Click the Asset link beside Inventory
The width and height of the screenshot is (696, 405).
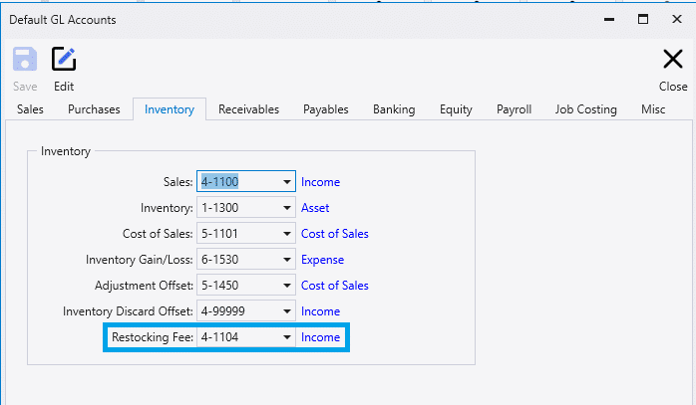tap(315, 208)
